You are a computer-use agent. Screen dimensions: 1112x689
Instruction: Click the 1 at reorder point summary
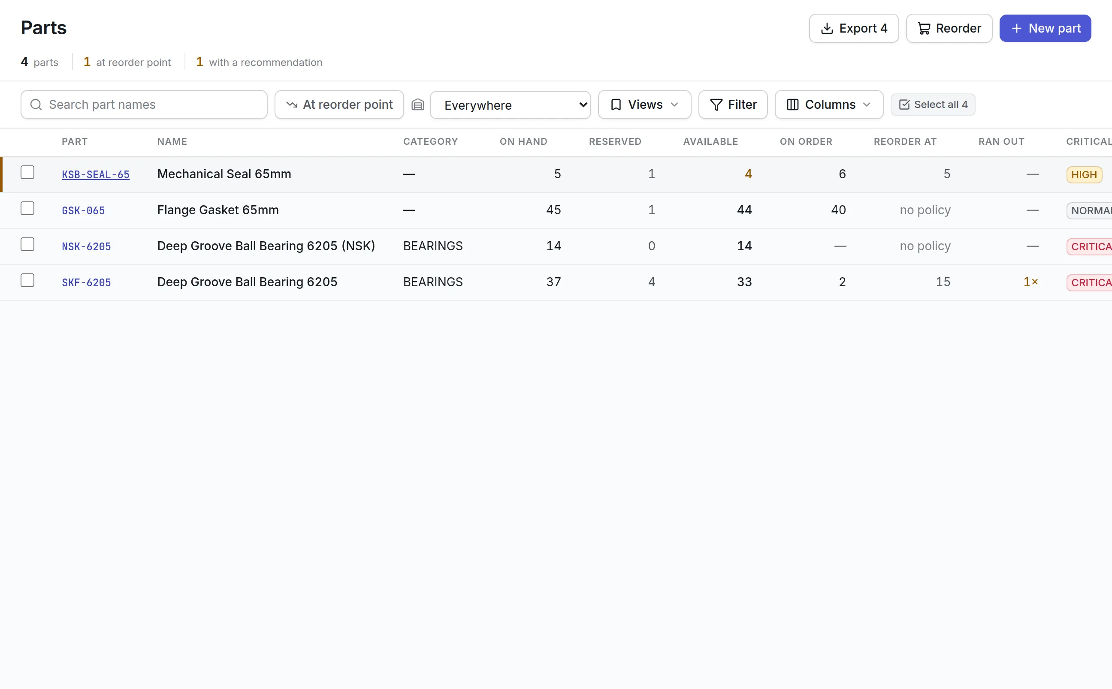127,62
